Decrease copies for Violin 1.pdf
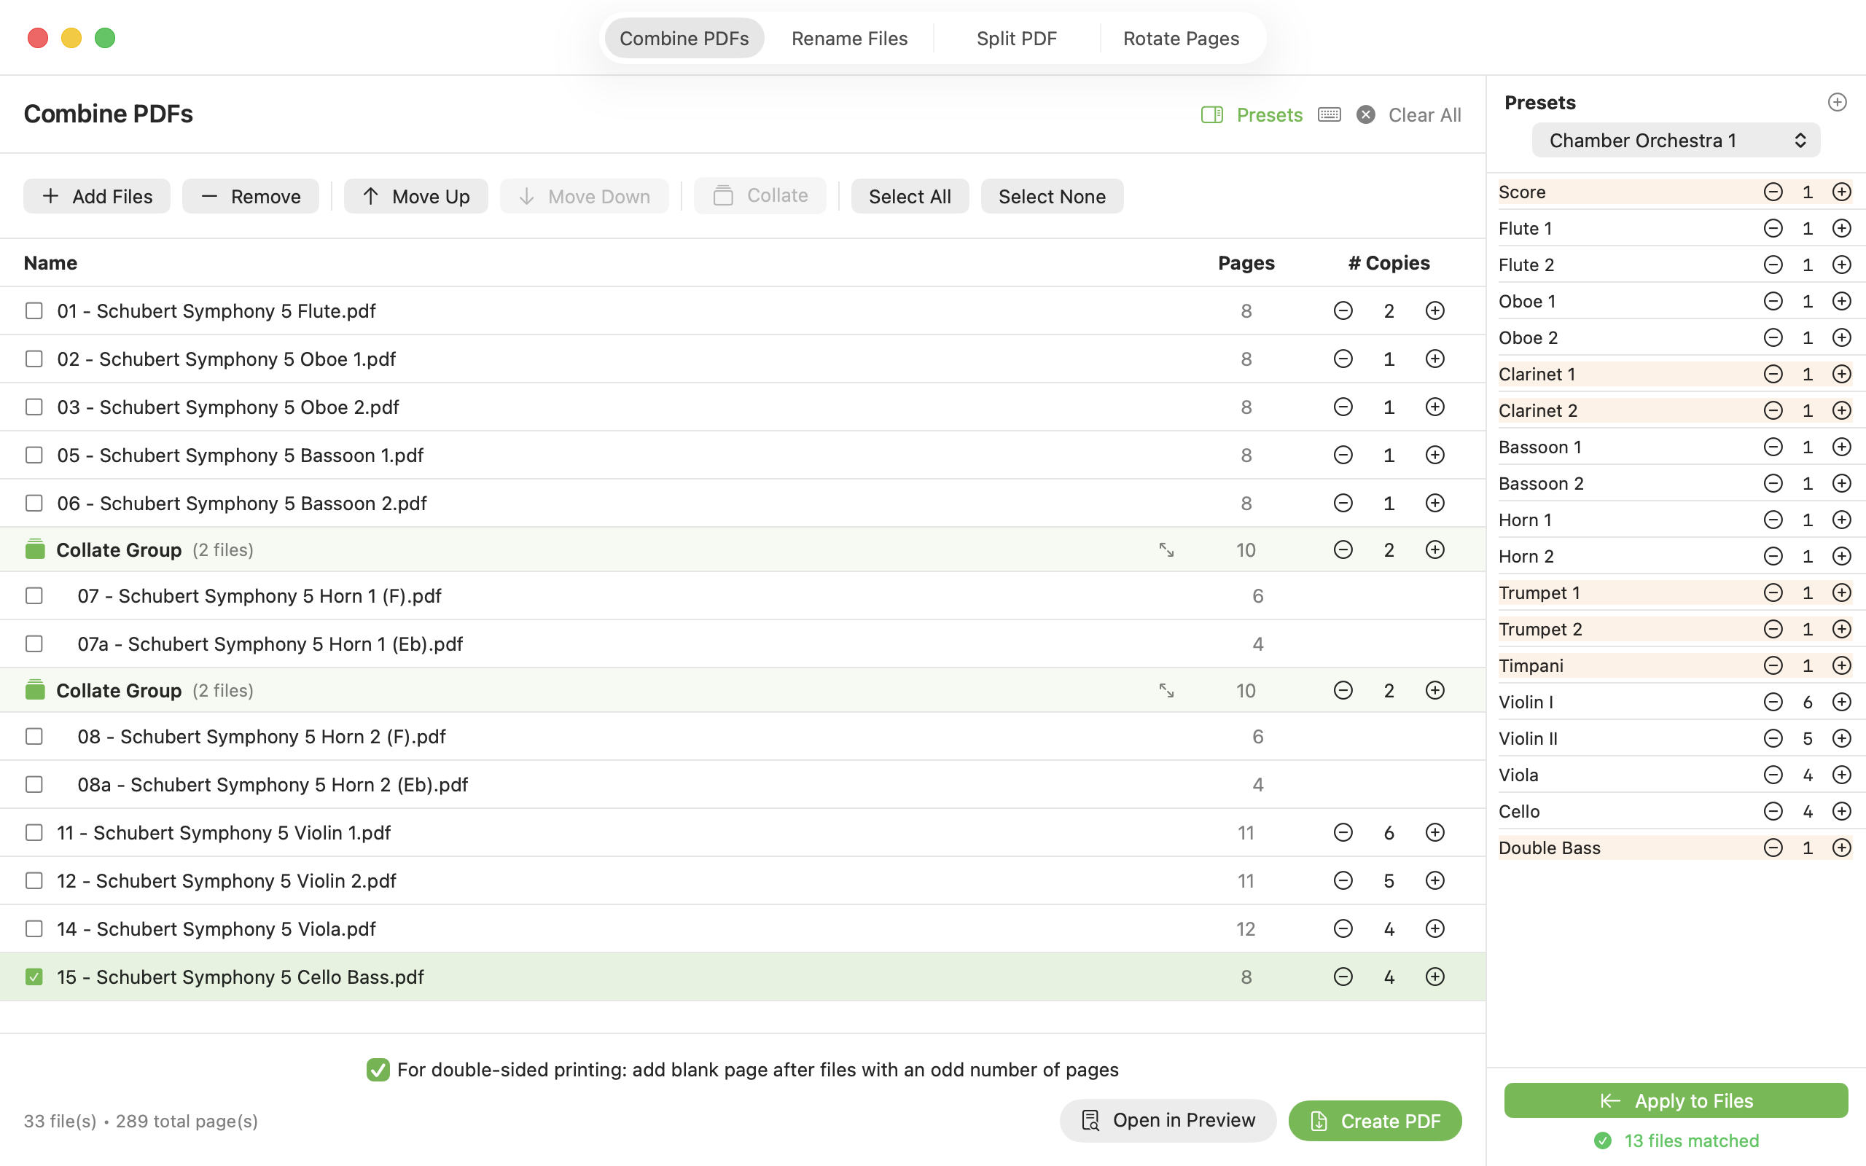Screen dimensions: 1866x1166 (1343, 833)
